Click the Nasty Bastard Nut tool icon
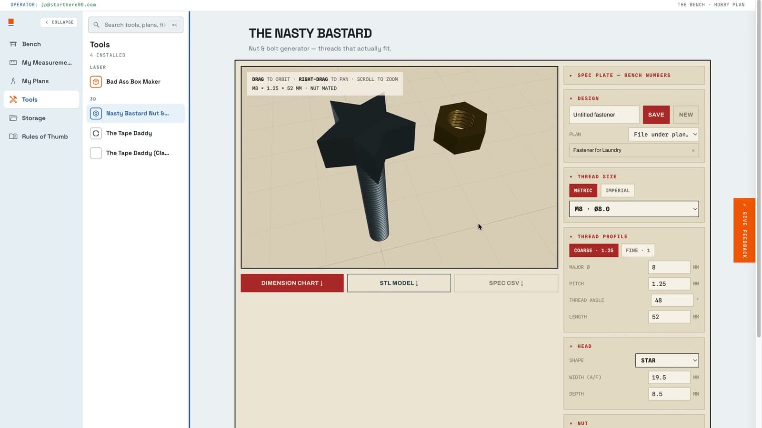Image resolution: width=762 pixels, height=428 pixels. pos(96,114)
